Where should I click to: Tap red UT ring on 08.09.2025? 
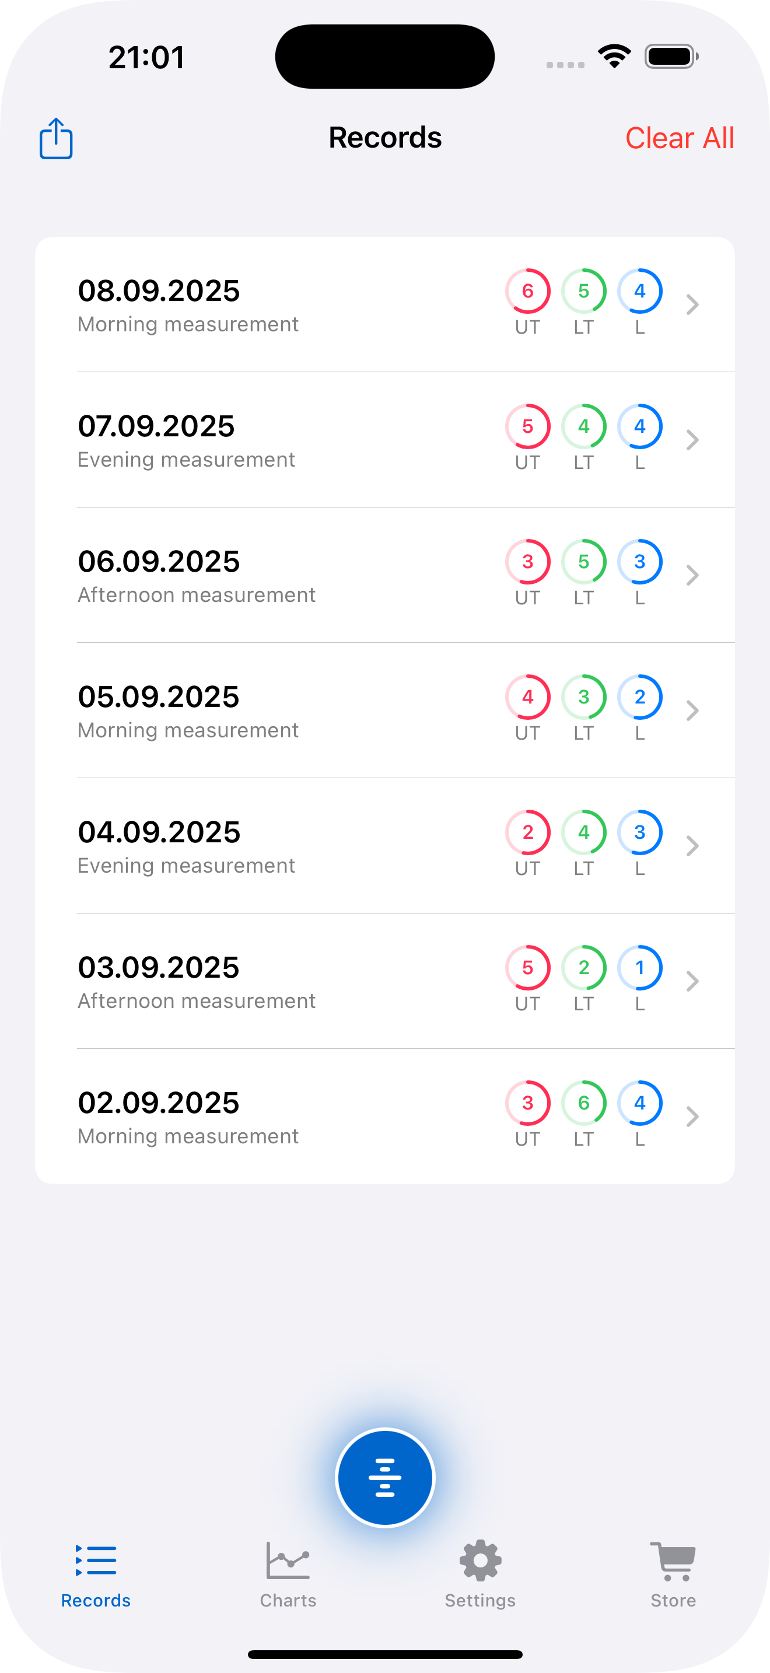[527, 291]
